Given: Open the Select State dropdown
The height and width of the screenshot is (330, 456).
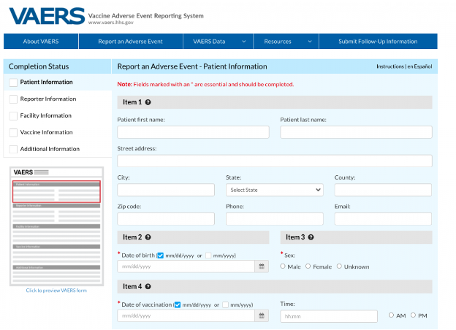Looking at the screenshot, I should [274, 190].
